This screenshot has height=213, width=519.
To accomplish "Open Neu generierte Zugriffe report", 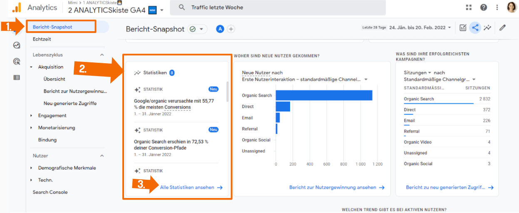I will [70, 103].
